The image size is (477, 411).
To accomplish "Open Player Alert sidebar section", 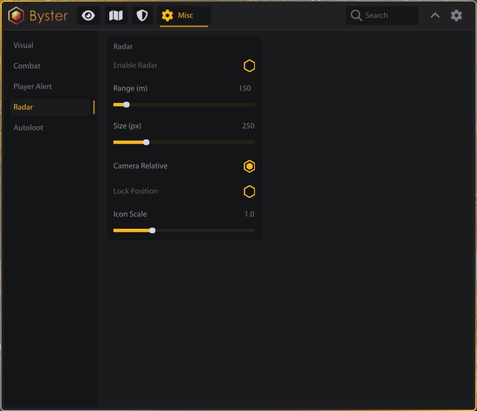I will click(32, 86).
